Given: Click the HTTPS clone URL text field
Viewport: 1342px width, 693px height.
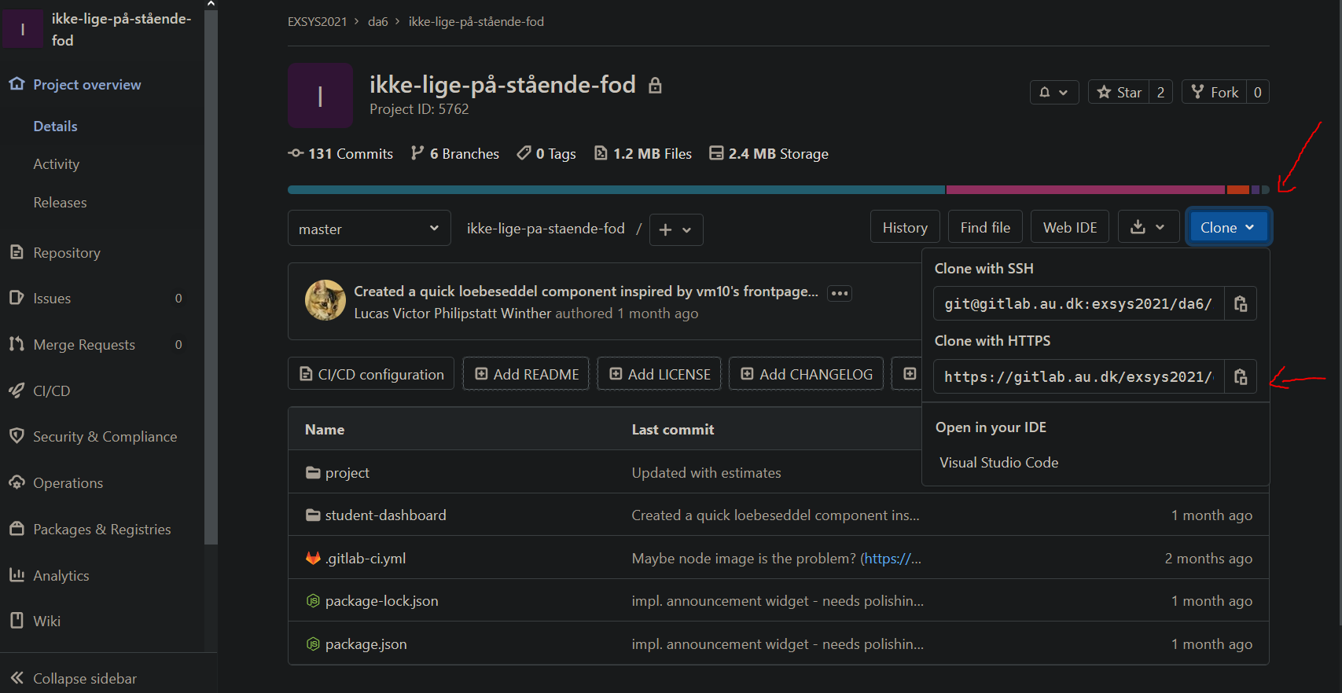Looking at the screenshot, I should 1078,377.
